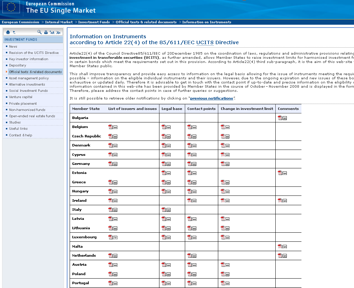Open Useful links menu item

[18, 129]
